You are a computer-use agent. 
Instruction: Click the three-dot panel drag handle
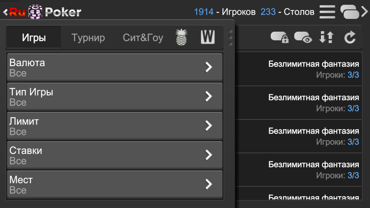(x=230, y=37)
